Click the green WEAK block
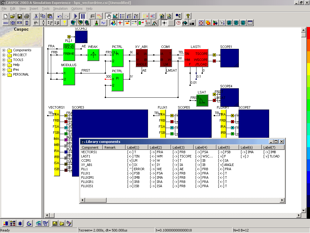Viewport: 310px width, 233px height. [x=93, y=55]
